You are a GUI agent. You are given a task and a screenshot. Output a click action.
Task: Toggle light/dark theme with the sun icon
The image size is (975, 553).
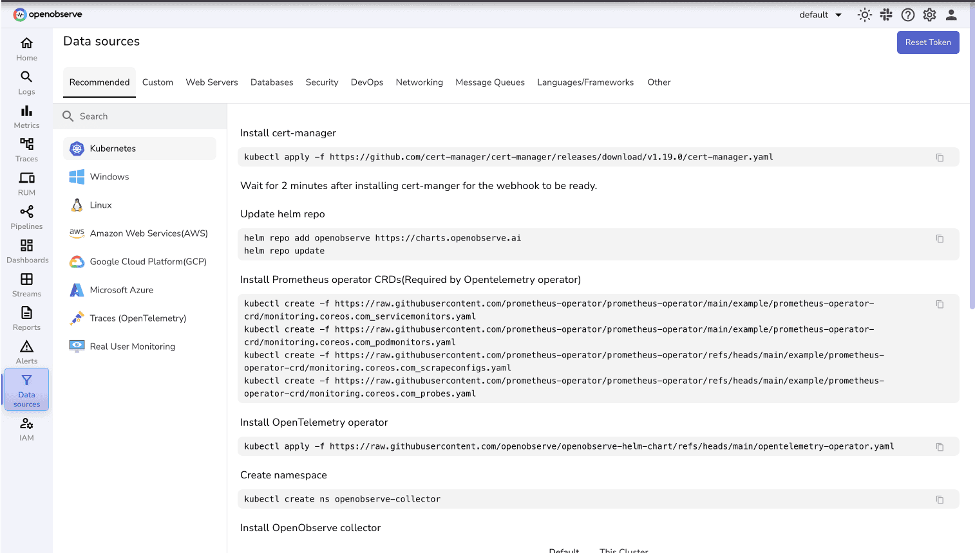point(864,14)
